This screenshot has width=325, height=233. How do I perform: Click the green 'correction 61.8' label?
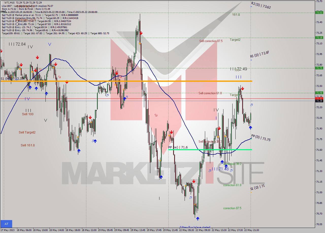pos(232,185)
